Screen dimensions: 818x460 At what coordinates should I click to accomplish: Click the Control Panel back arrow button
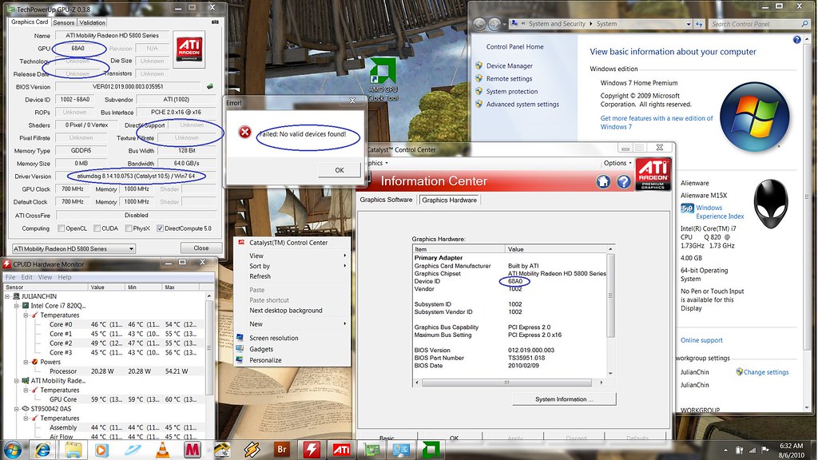pos(479,24)
